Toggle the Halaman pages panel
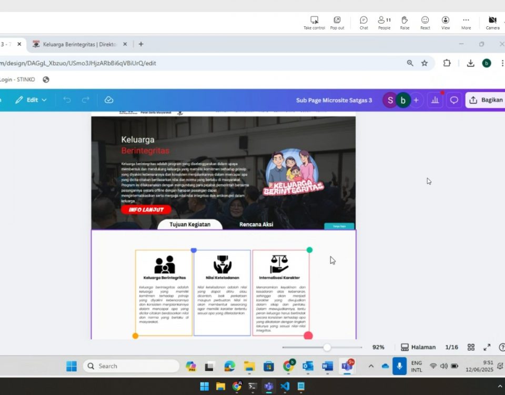505x395 pixels. [x=418, y=347]
